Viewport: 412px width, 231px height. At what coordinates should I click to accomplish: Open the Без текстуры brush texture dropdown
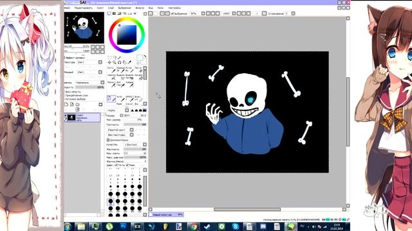tap(131, 135)
